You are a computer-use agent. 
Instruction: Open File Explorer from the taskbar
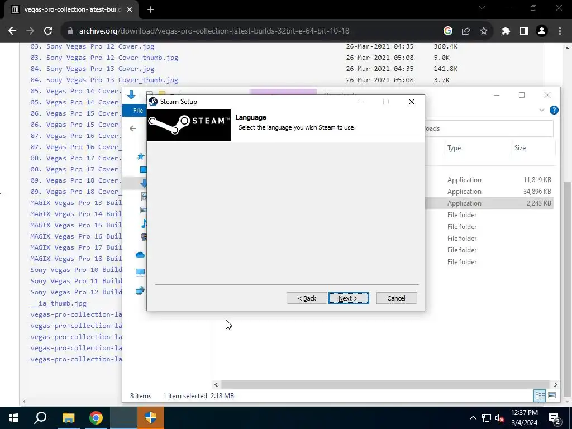[68, 418]
